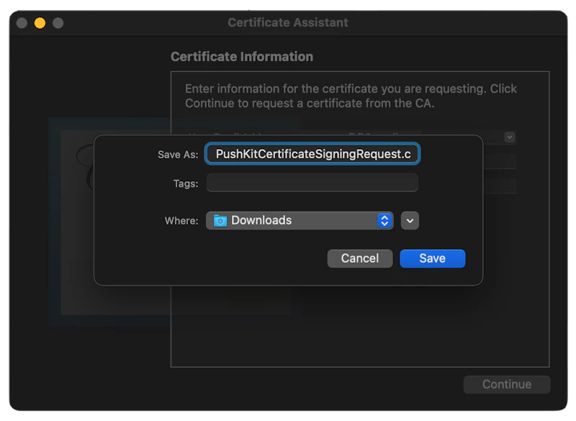
Task: Click the 'Save As:' label
Action: 178,155
